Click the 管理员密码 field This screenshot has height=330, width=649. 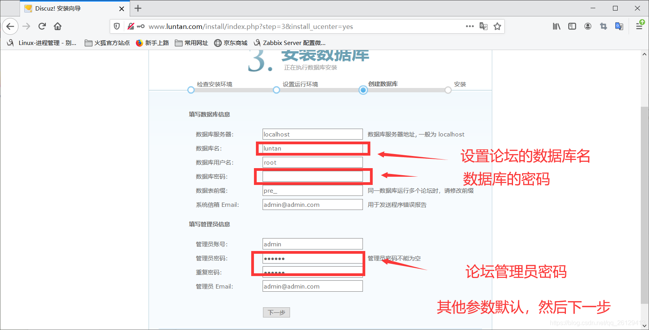point(312,258)
